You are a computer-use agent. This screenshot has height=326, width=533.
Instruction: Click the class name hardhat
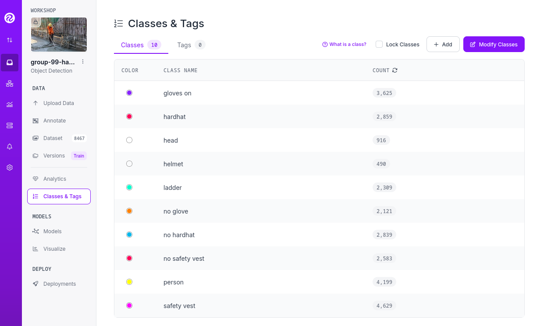tap(174, 117)
